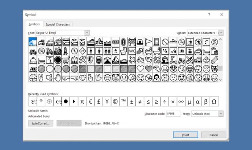Choose the horizontal traffic light symbol
Screen dimensions: 252x150
tap(115, 42)
